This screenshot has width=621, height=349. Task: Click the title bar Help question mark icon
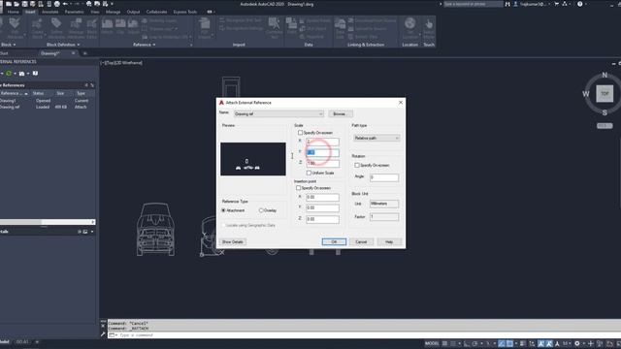580,4
